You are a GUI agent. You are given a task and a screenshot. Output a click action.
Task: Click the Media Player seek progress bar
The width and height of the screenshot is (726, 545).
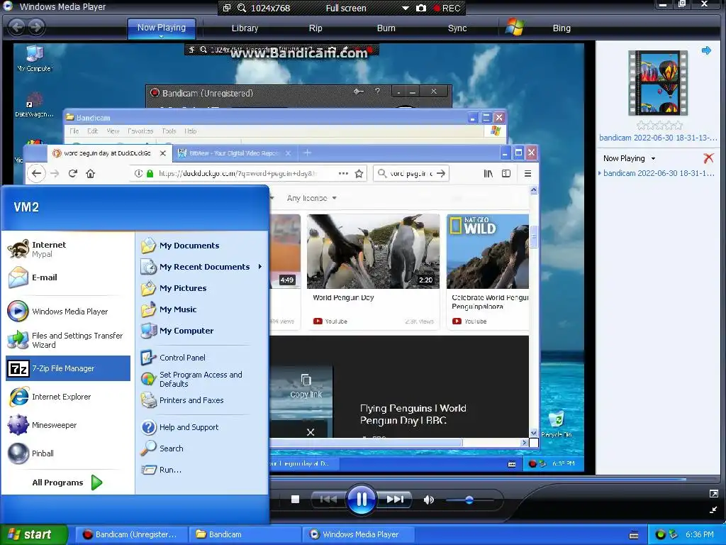tap(477, 479)
